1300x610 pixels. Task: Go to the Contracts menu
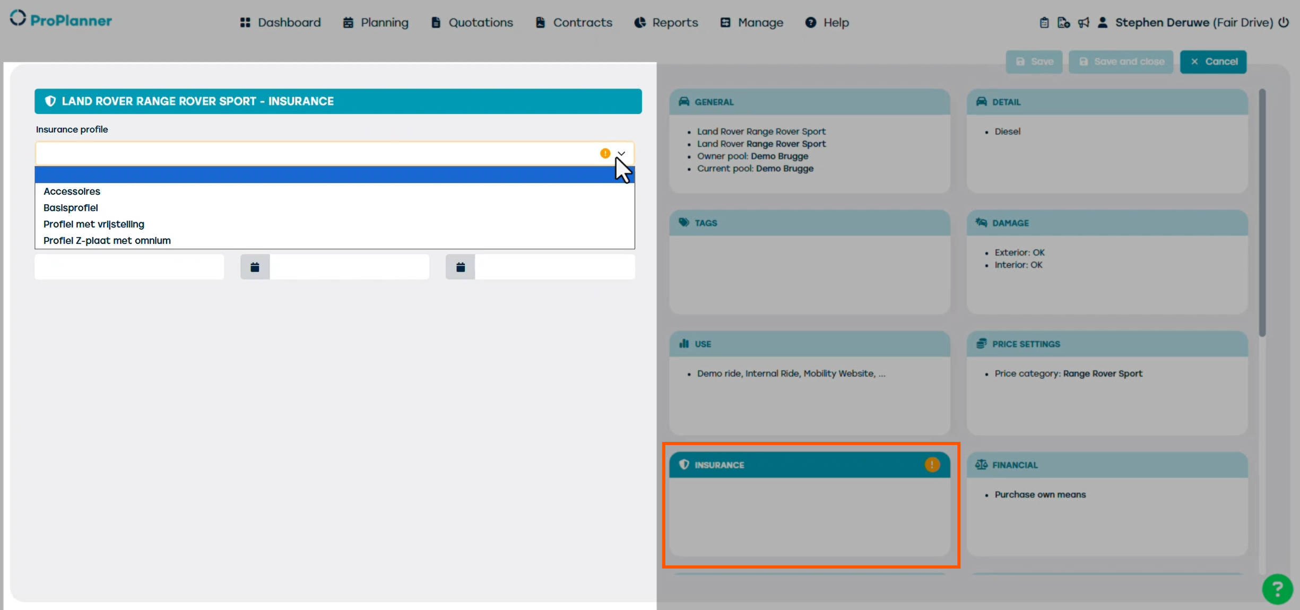(x=574, y=23)
